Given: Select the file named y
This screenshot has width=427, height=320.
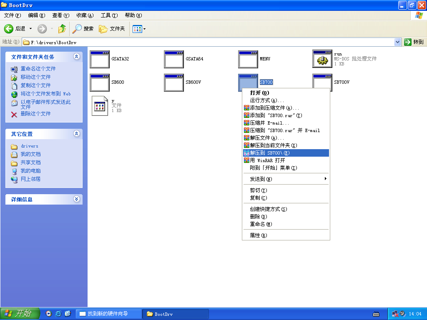Looking at the screenshot, I should click(100, 106).
